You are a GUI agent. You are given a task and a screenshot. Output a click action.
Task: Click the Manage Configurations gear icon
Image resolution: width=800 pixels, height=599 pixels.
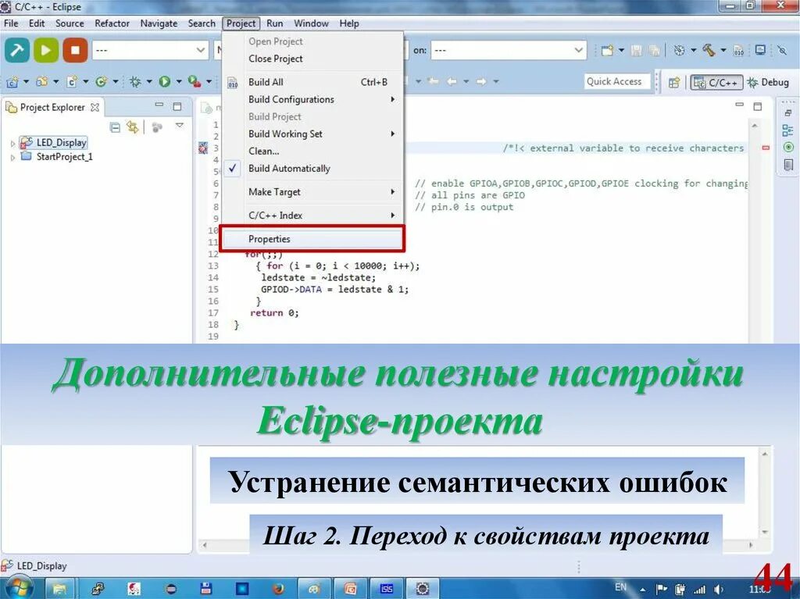pyautogui.click(x=679, y=50)
